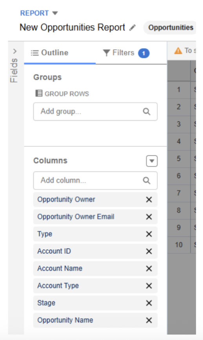The height and width of the screenshot is (340, 203).
Task: Click the Opportunities report type pill
Action: coord(170,27)
